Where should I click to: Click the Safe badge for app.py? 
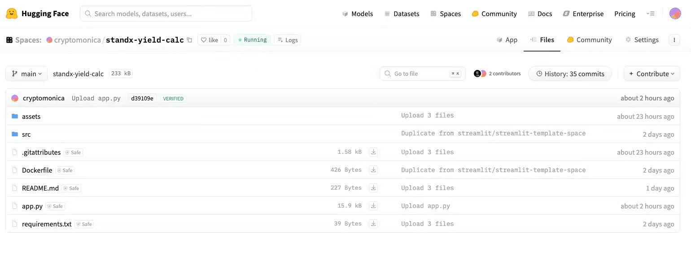tap(55, 206)
